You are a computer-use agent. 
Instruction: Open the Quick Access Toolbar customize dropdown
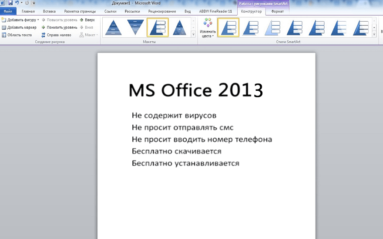click(34, 3)
